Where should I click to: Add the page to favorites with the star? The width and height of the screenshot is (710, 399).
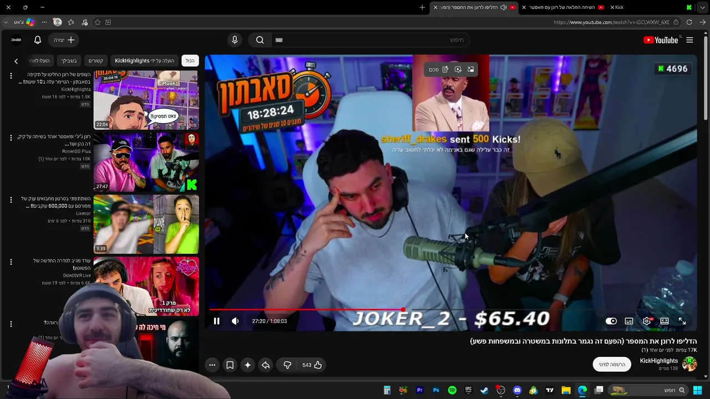pyautogui.click(x=98, y=22)
